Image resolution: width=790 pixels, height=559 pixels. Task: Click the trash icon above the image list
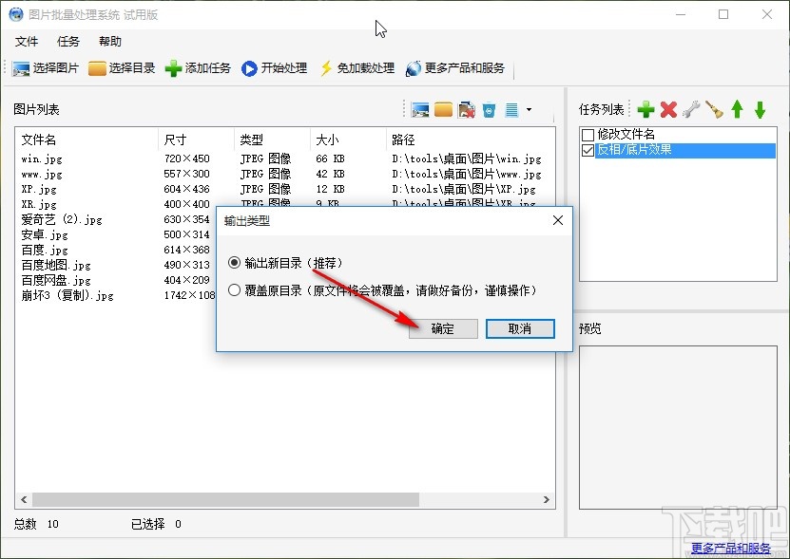tap(488, 109)
